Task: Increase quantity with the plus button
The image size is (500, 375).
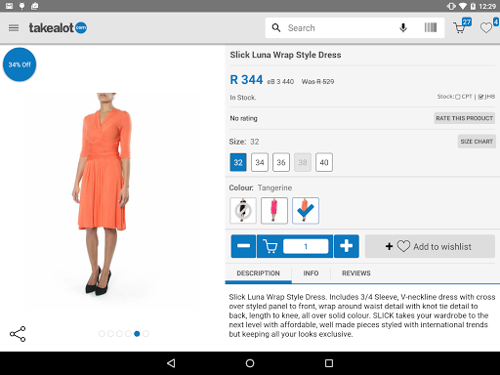Action: (x=347, y=246)
